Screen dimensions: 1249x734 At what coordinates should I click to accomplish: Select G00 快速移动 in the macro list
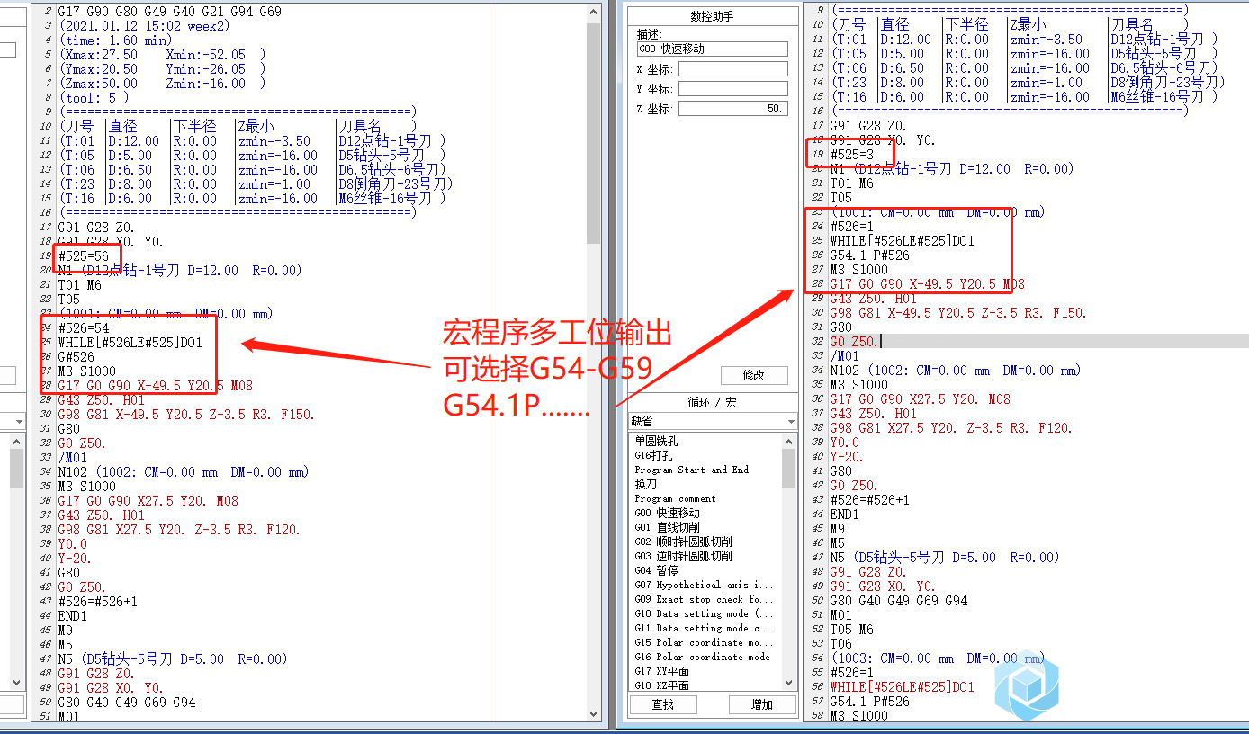point(669,513)
